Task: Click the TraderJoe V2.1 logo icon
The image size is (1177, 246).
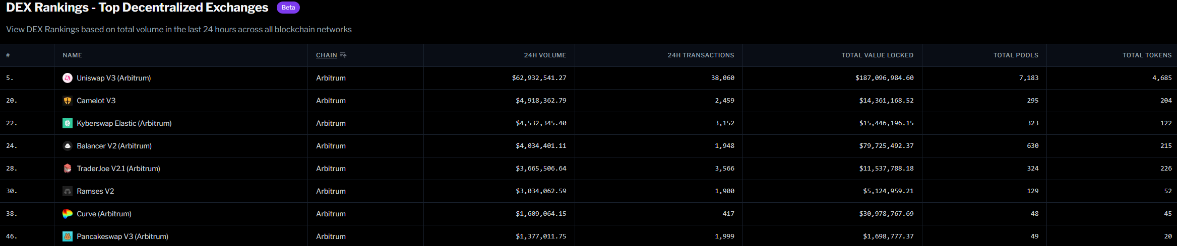Action: click(x=67, y=169)
